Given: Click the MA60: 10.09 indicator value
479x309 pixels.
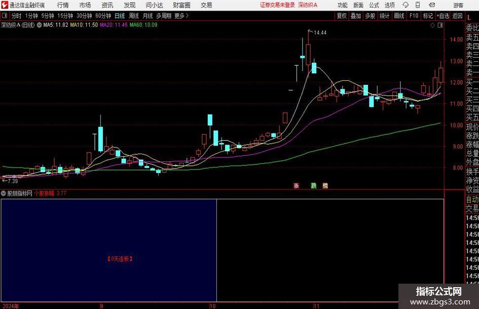Looking at the screenshot, I should (x=143, y=25).
